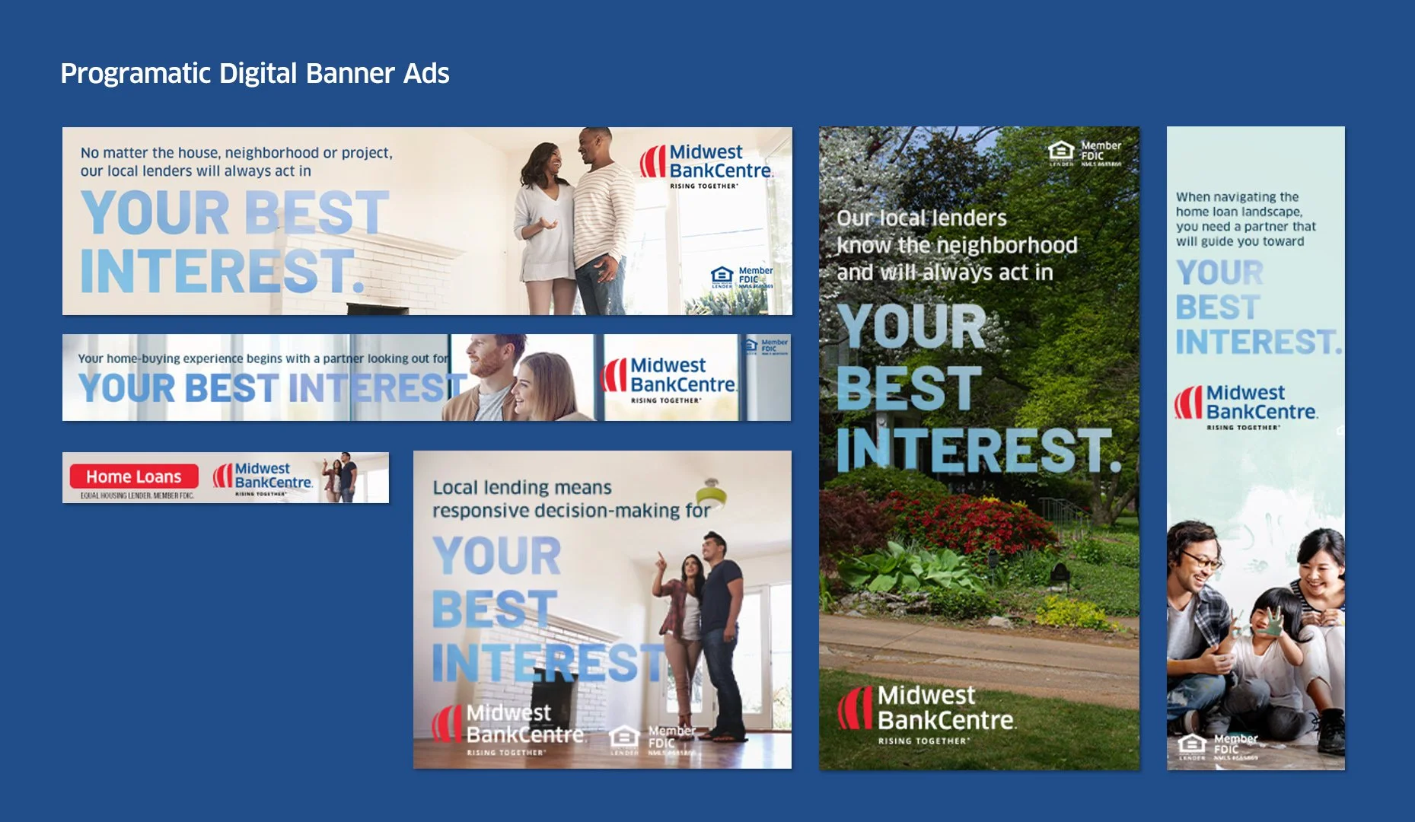Click Equal Housing Lender icon in top banner

[x=722, y=276]
